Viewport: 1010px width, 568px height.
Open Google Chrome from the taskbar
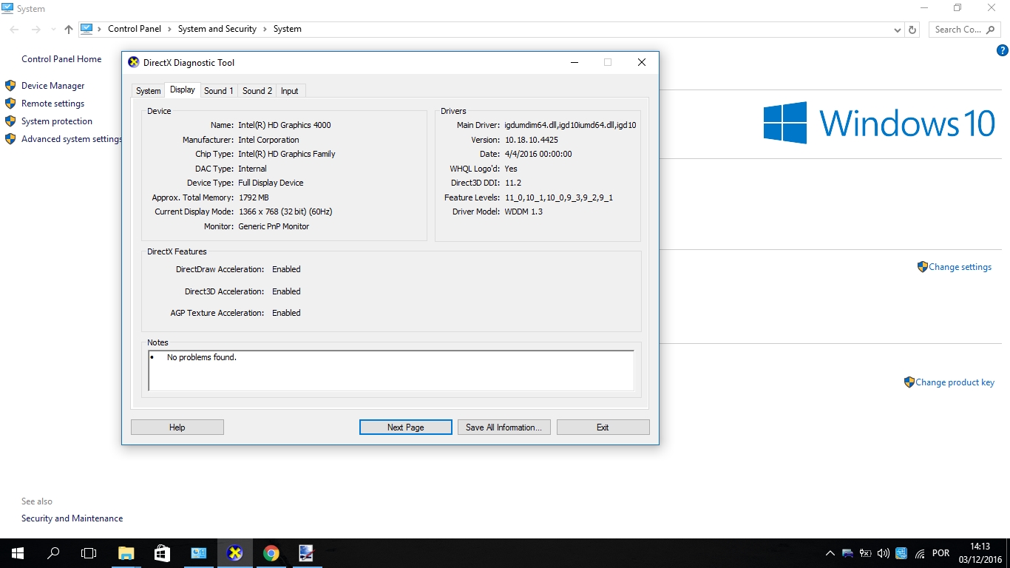pyautogui.click(x=271, y=552)
